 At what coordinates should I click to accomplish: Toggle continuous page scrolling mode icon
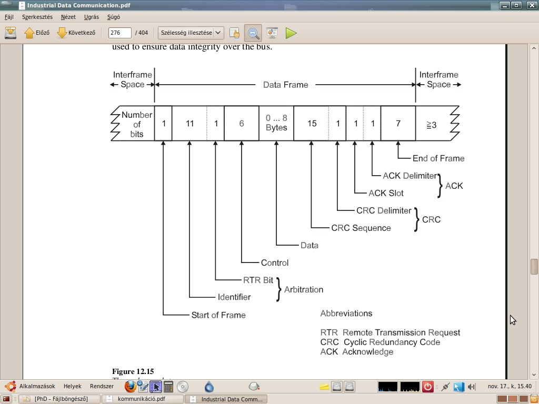234,33
